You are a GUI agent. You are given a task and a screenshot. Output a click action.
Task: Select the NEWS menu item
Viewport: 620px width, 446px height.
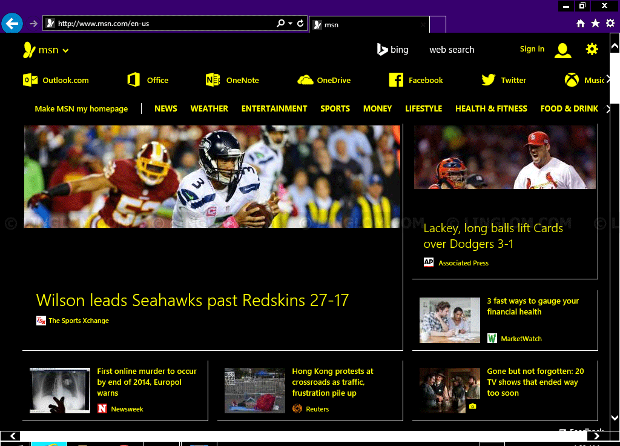click(x=166, y=108)
